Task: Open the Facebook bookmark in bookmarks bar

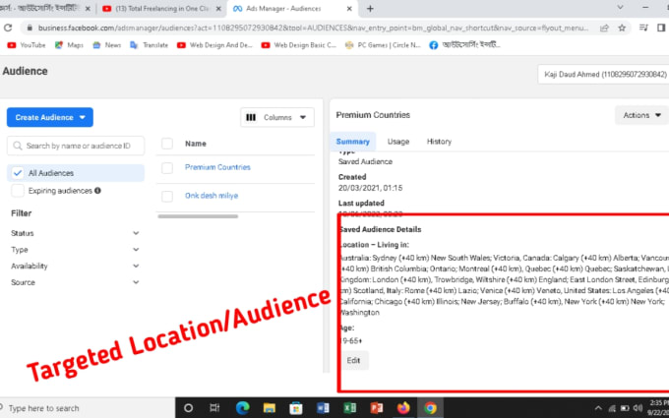Action: (x=464, y=45)
